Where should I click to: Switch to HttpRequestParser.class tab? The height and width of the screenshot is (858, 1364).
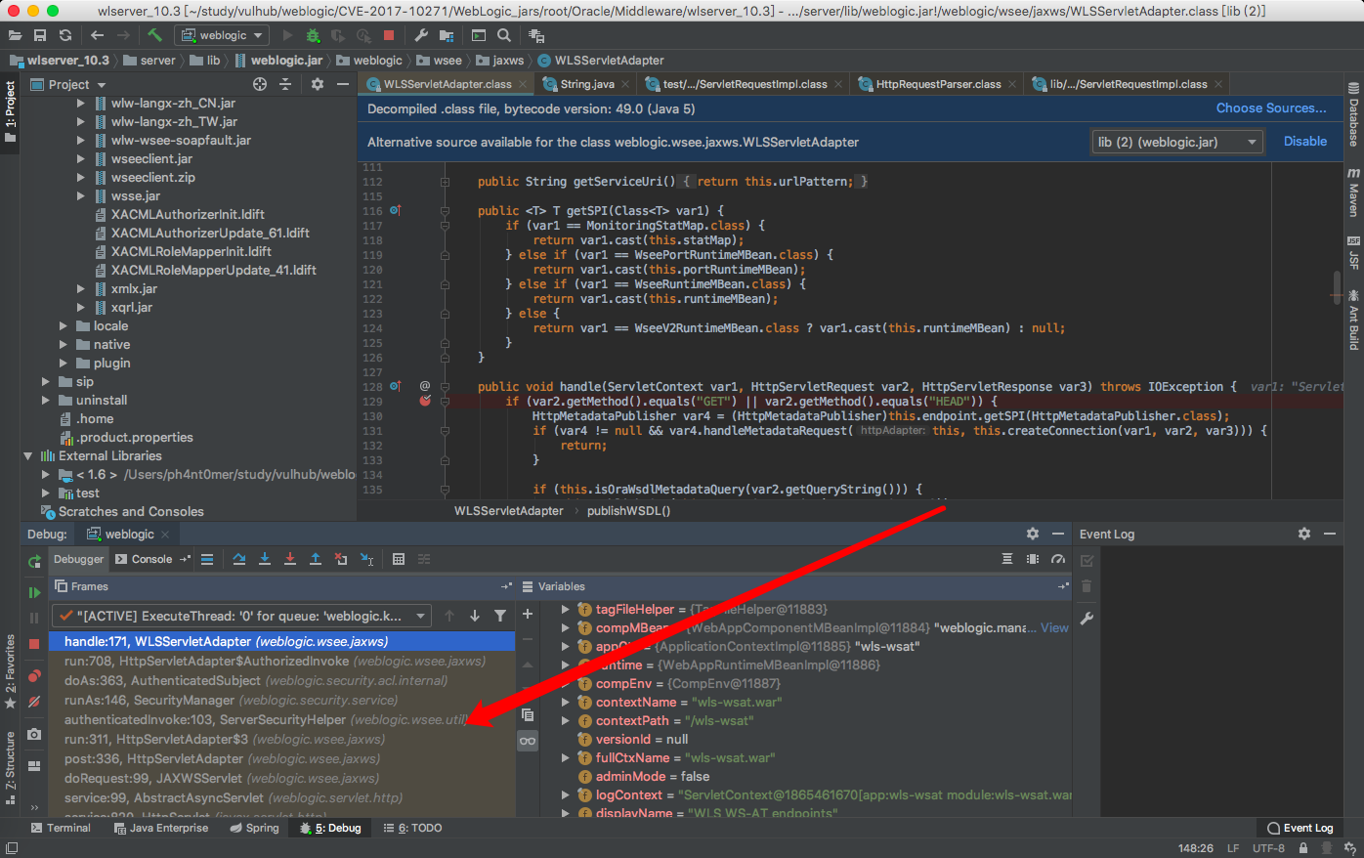[x=936, y=84]
